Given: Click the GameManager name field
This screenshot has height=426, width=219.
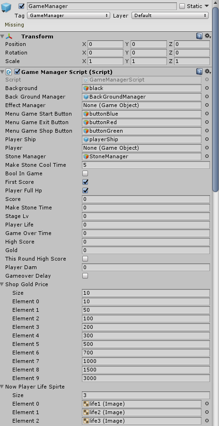Looking at the screenshot, I should click(102, 6).
